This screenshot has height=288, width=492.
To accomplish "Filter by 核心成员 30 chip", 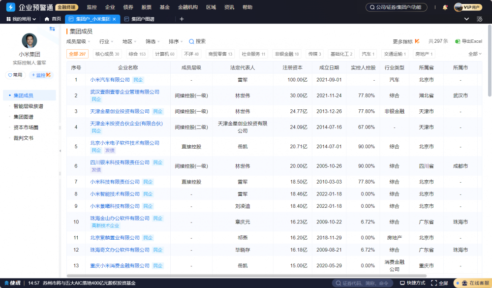I will click(107, 54).
